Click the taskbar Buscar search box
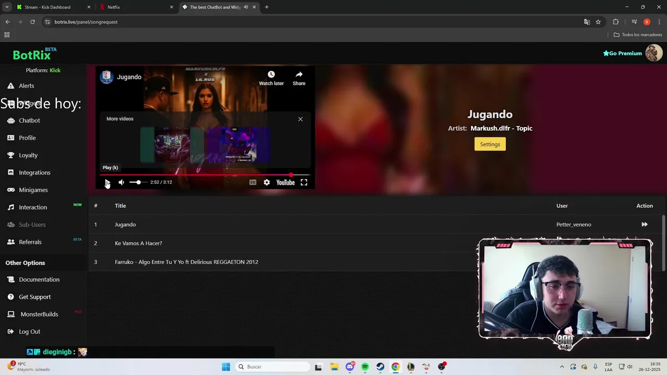667x375 pixels. point(271,367)
